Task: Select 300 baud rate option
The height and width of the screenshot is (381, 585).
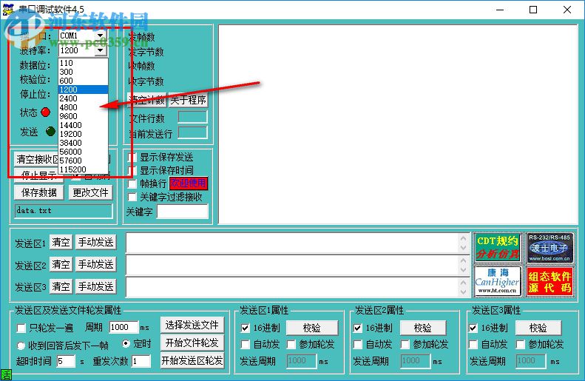Action: click(83, 72)
